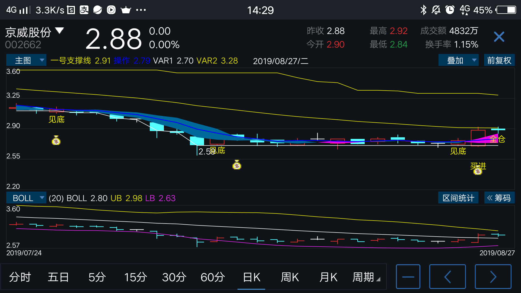The image size is (521, 293).
Task: Tap the alarm clock status icon
Action: tap(450, 10)
